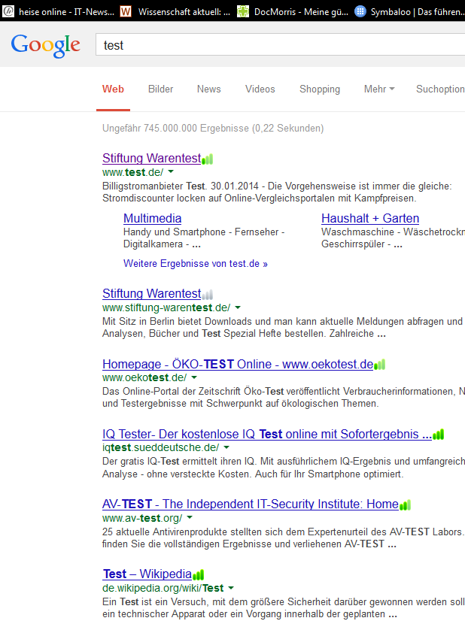Open Homepage - ÖKO-TEST Online result
This screenshot has height=624, width=465.
pos(238,364)
